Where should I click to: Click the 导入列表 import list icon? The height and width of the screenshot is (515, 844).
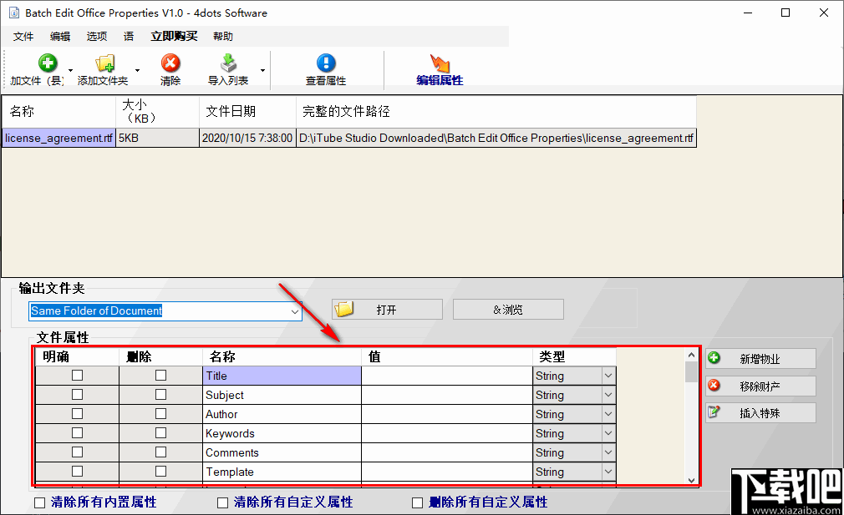pyautogui.click(x=226, y=63)
